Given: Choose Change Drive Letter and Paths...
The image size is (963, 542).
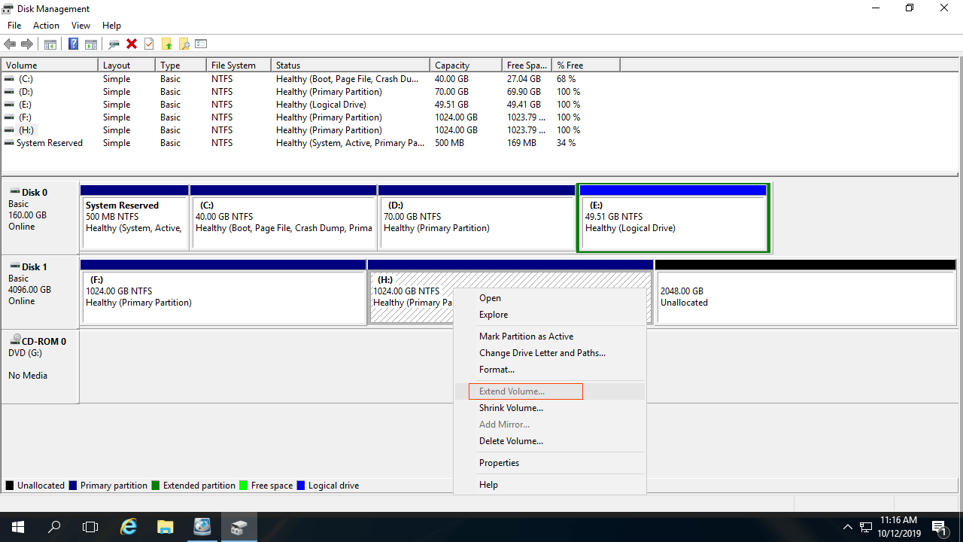Looking at the screenshot, I should (542, 353).
